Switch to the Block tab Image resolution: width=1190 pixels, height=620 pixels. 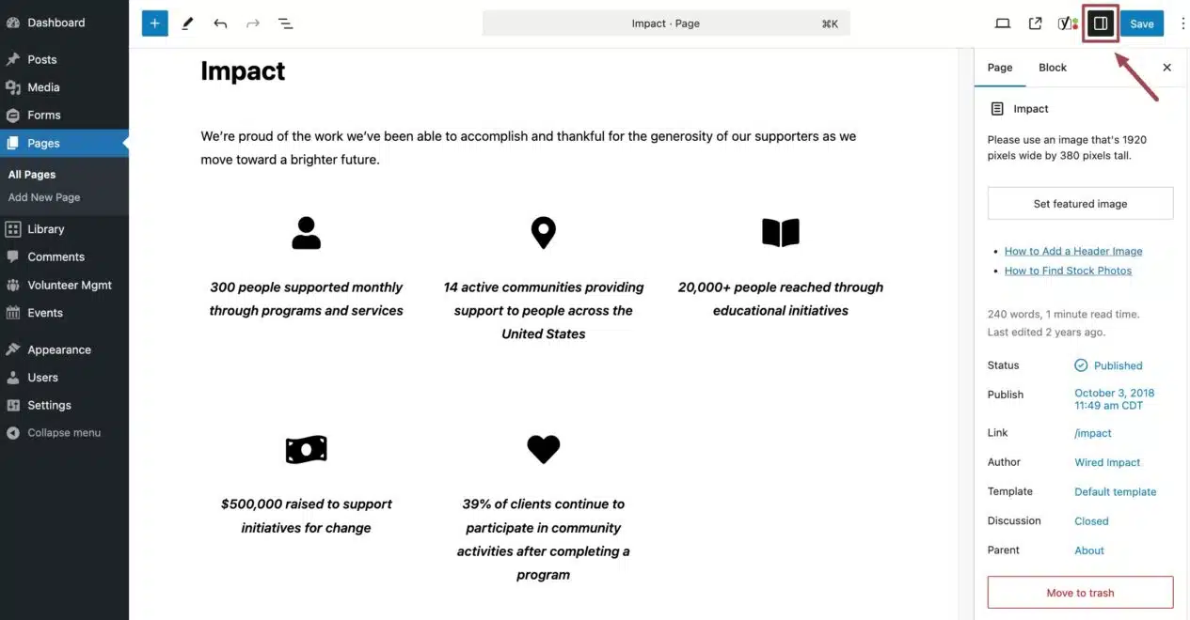pyautogui.click(x=1052, y=68)
